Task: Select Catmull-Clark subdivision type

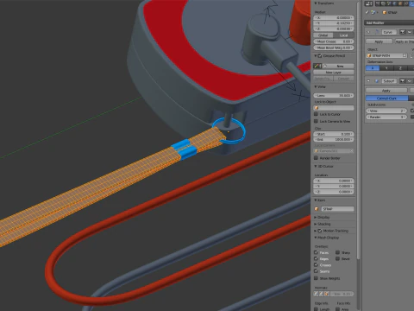Action: (x=387, y=98)
